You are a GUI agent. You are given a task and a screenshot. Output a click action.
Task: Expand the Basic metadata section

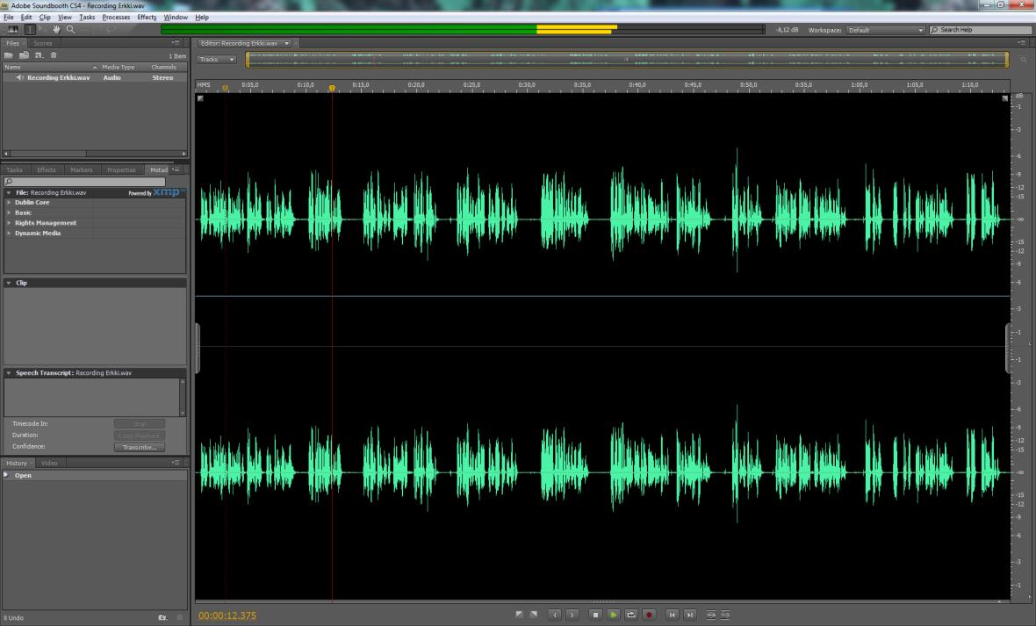point(10,212)
